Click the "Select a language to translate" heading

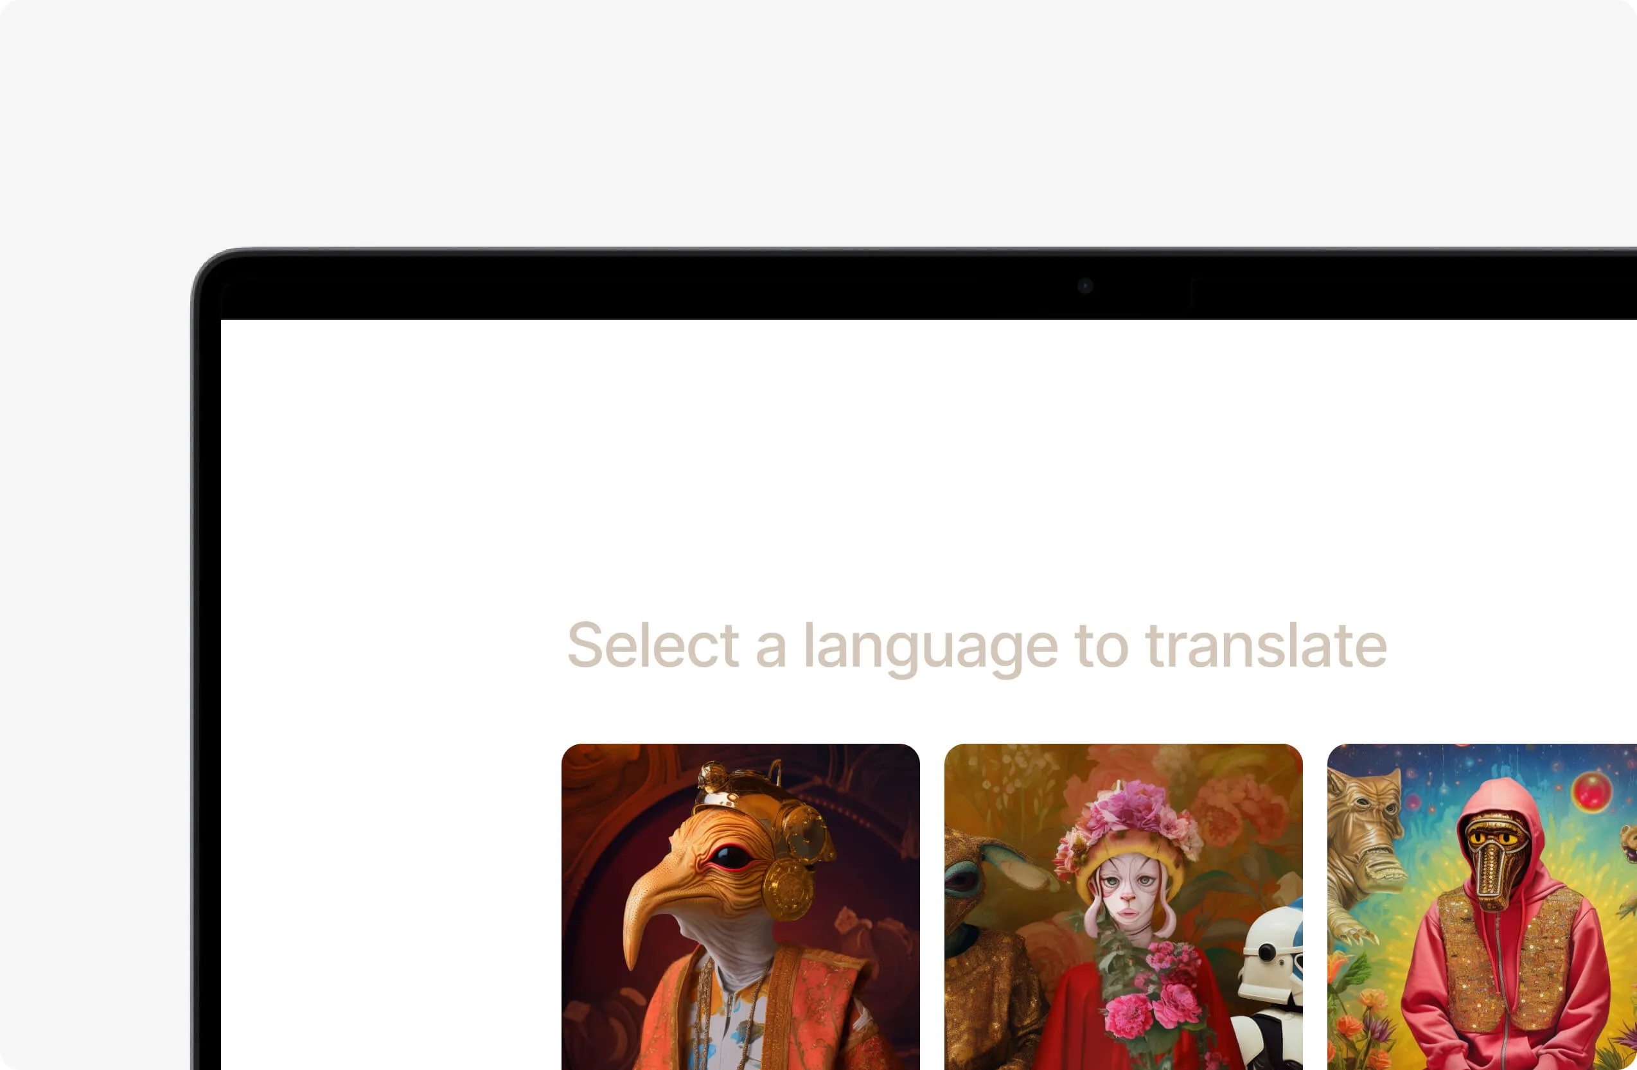977,646
